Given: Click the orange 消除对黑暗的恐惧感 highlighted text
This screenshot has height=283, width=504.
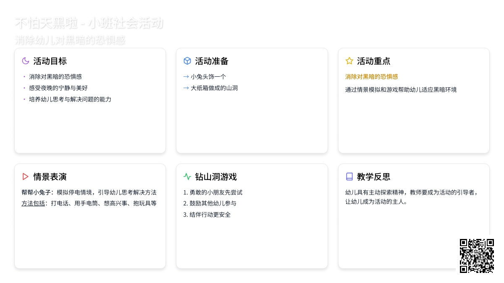Looking at the screenshot, I should (371, 77).
